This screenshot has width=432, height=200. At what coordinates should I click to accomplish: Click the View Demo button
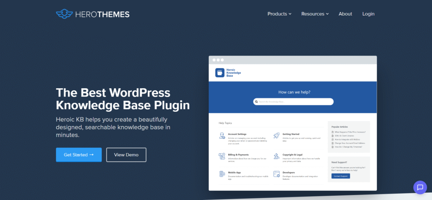click(126, 155)
